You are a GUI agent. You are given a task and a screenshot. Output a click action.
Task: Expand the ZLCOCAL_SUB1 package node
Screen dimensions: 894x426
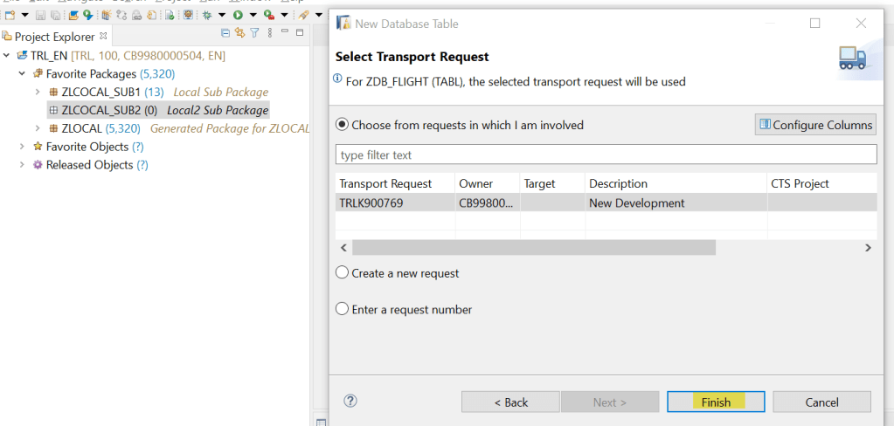(38, 92)
